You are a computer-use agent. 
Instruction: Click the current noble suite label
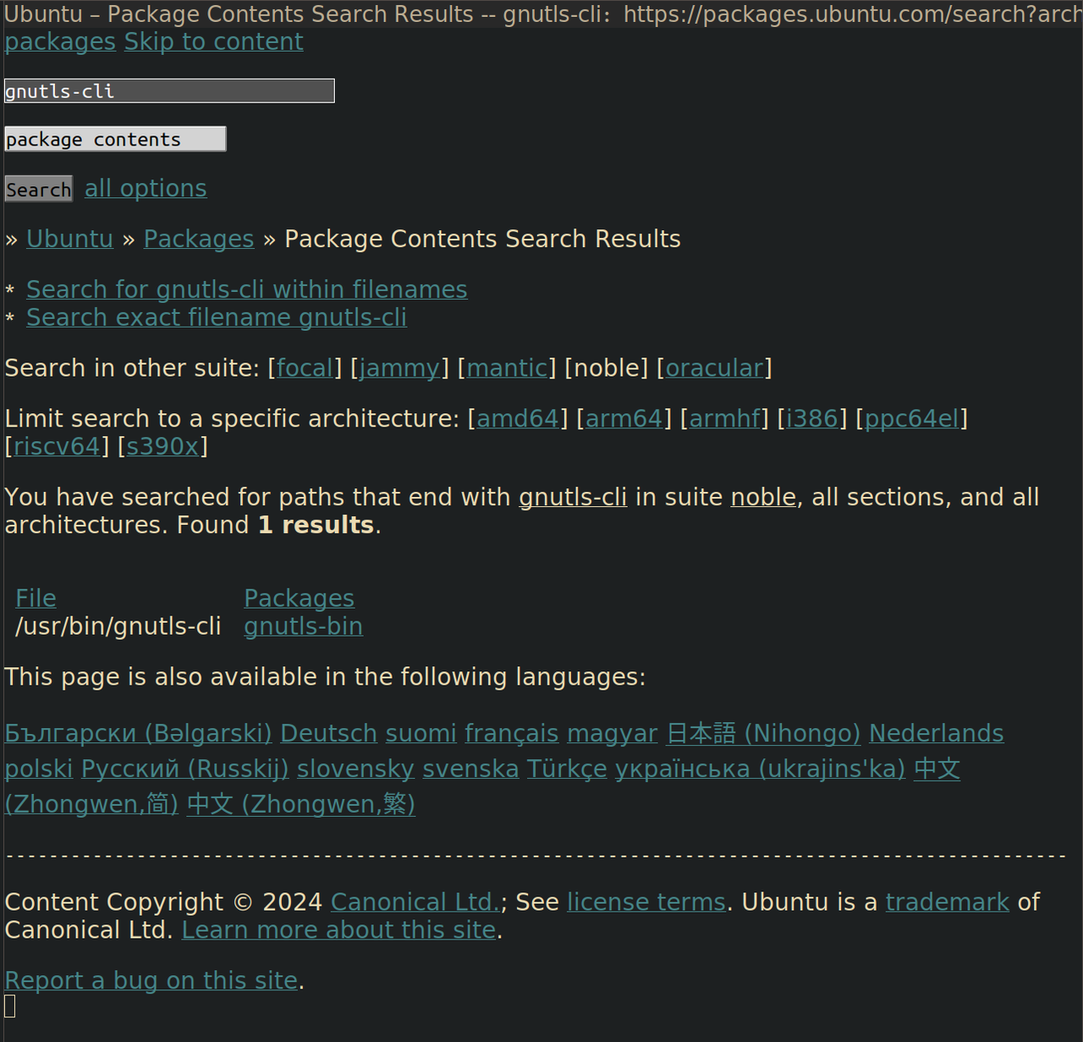pyautogui.click(x=607, y=368)
